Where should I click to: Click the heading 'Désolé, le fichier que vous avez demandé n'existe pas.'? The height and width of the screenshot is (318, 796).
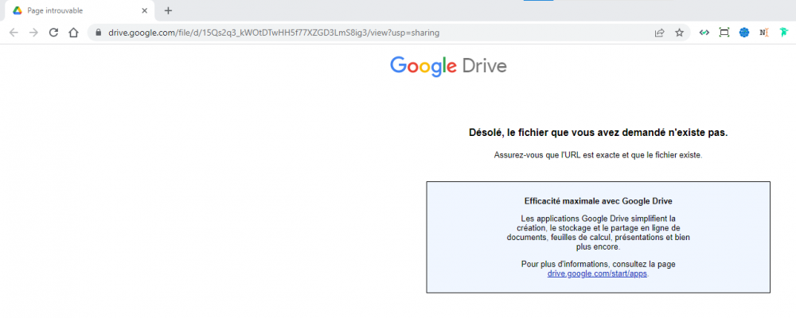point(598,133)
